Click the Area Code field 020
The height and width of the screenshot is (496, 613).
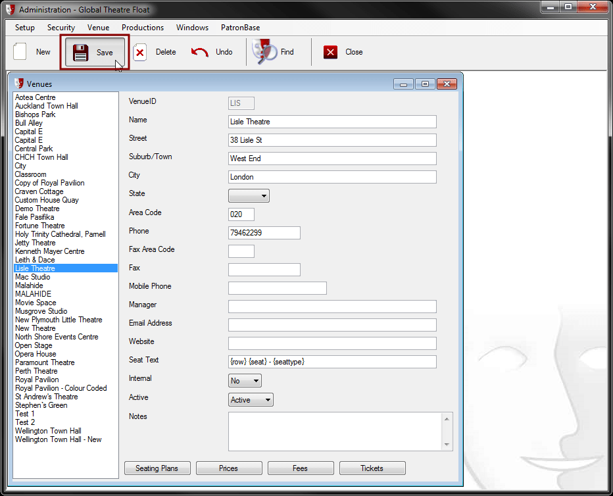(241, 214)
